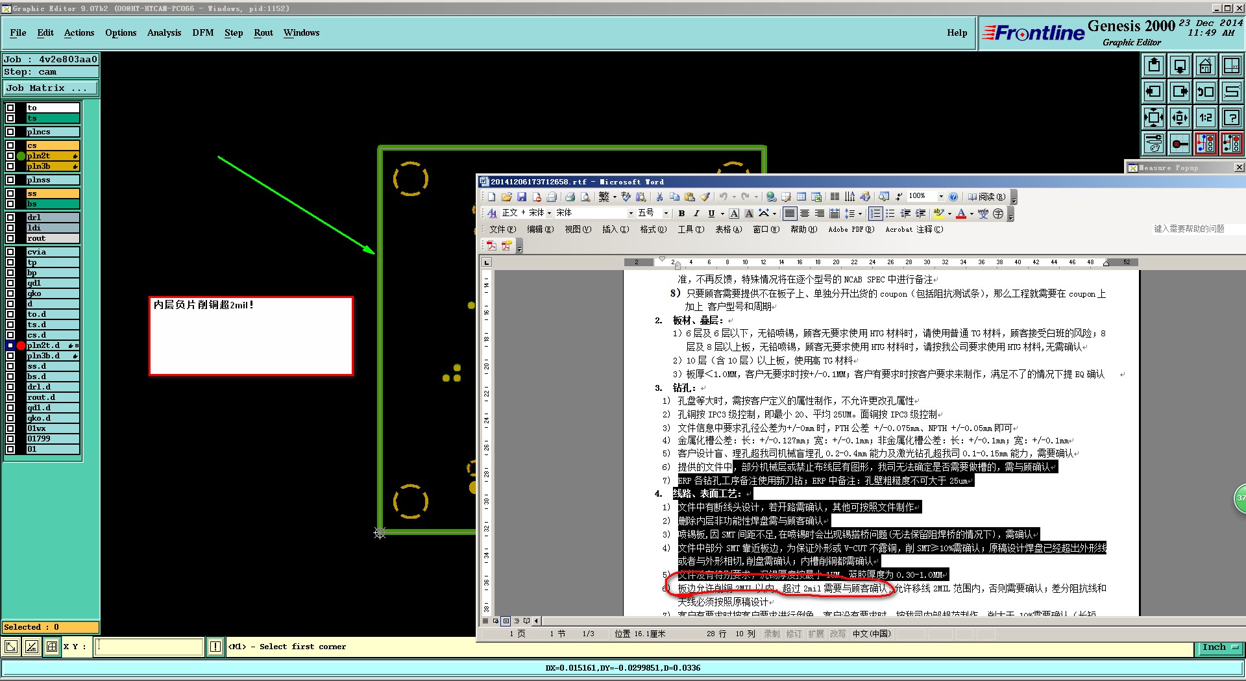
Task: Toggle checkbox for layer 'drl'
Action: [x=10, y=217]
